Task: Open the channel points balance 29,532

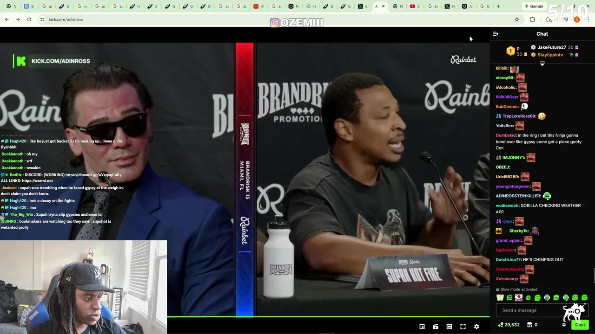Action: coord(509,325)
